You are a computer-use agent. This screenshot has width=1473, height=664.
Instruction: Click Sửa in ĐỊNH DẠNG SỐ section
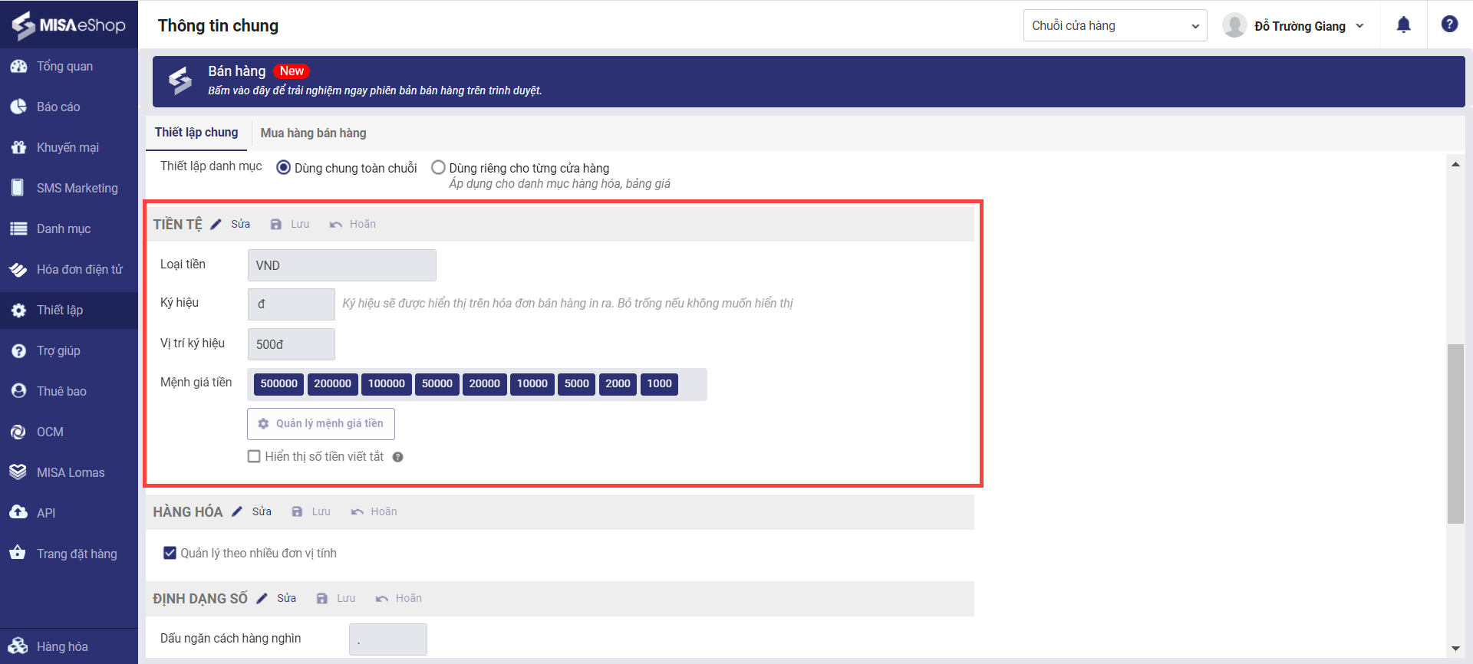click(287, 598)
